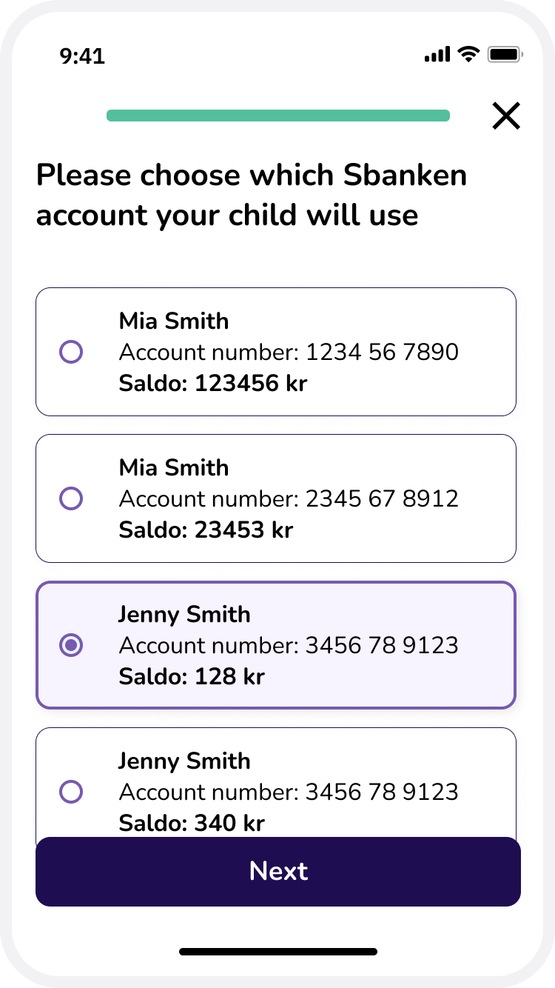Click the "Please choose which Sbanken account" heading
The width and height of the screenshot is (555, 988).
click(x=252, y=195)
